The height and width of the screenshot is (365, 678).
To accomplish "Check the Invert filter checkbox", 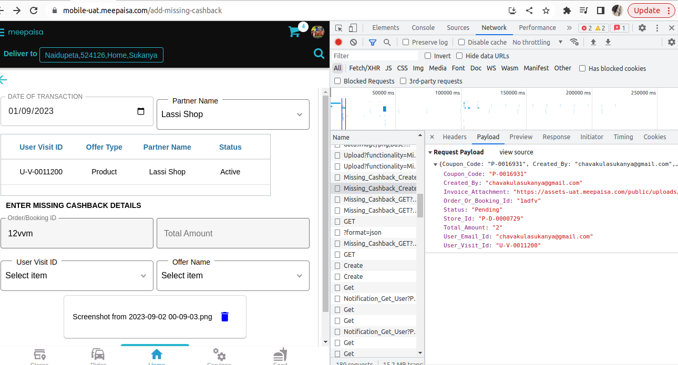I will click(x=428, y=56).
